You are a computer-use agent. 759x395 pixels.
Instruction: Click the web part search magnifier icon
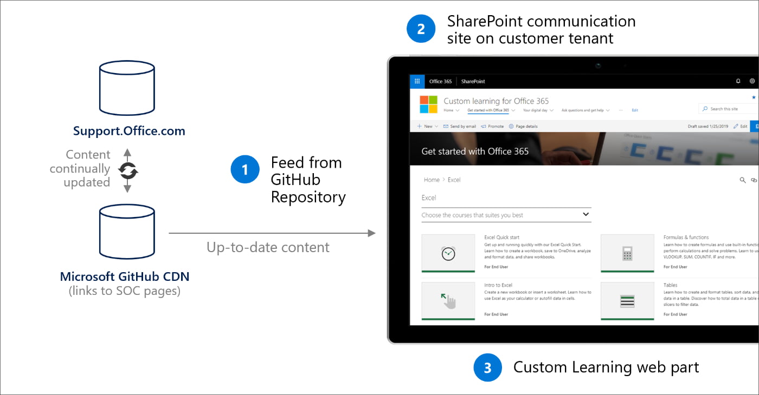(x=743, y=180)
